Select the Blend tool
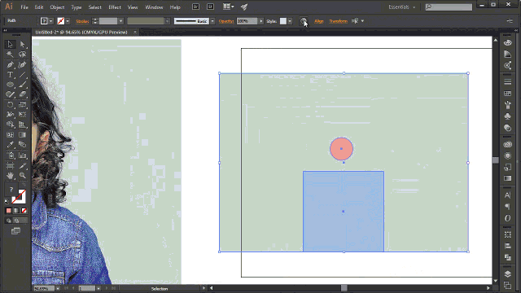The height and width of the screenshot is (293, 521). coord(22,145)
